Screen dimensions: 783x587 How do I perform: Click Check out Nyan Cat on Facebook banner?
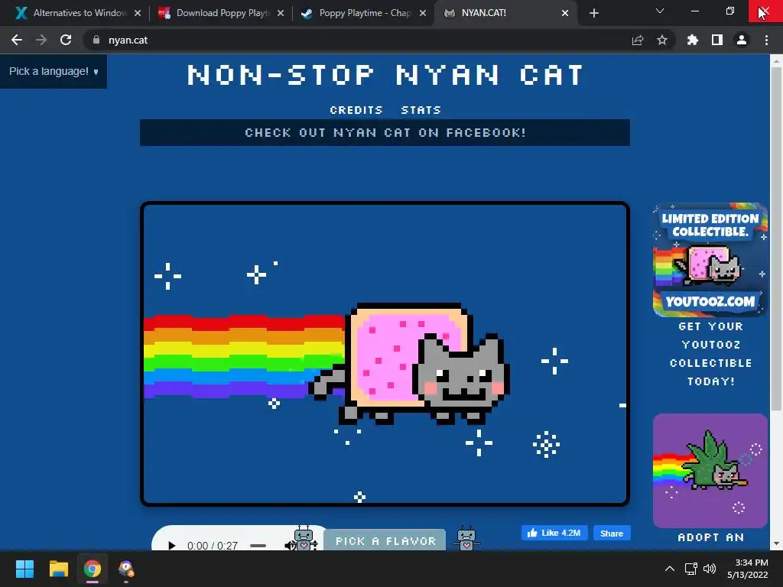tap(385, 132)
